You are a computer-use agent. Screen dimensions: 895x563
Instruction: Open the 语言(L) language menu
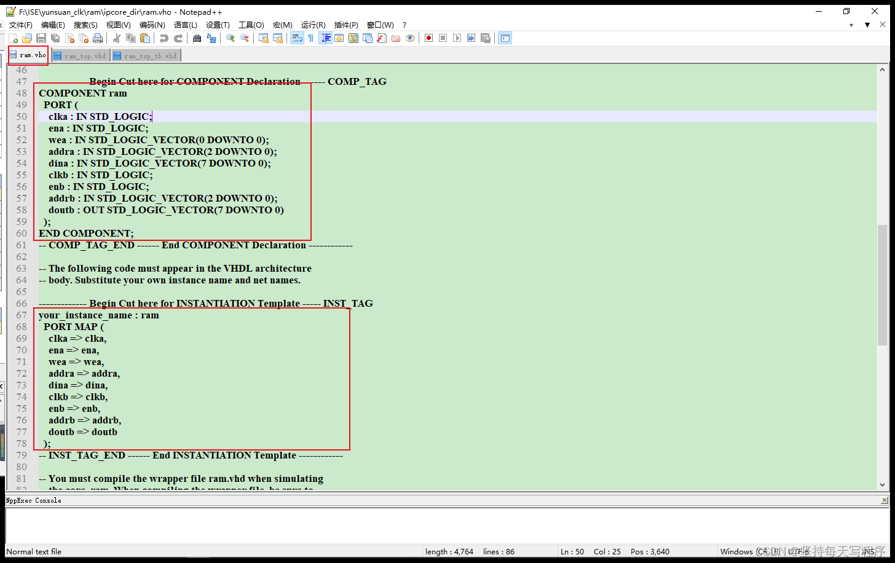point(185,25)
